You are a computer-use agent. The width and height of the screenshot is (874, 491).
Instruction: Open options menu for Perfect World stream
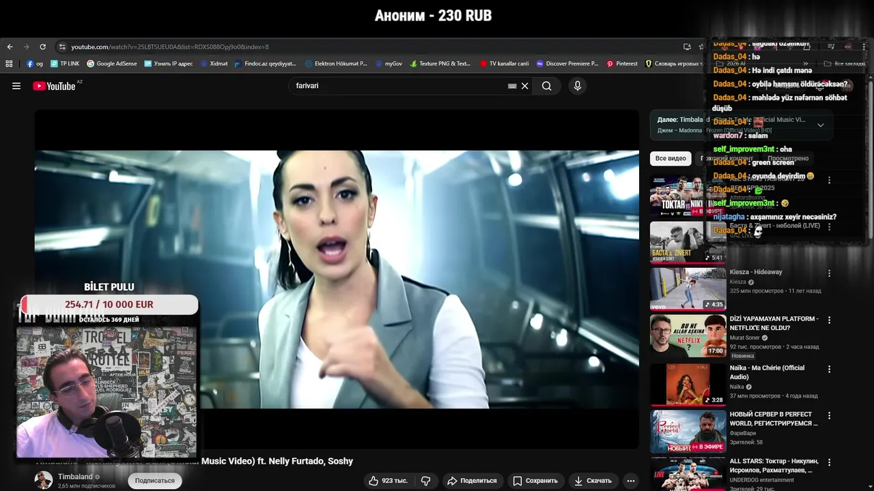click(x=829, y=415)
